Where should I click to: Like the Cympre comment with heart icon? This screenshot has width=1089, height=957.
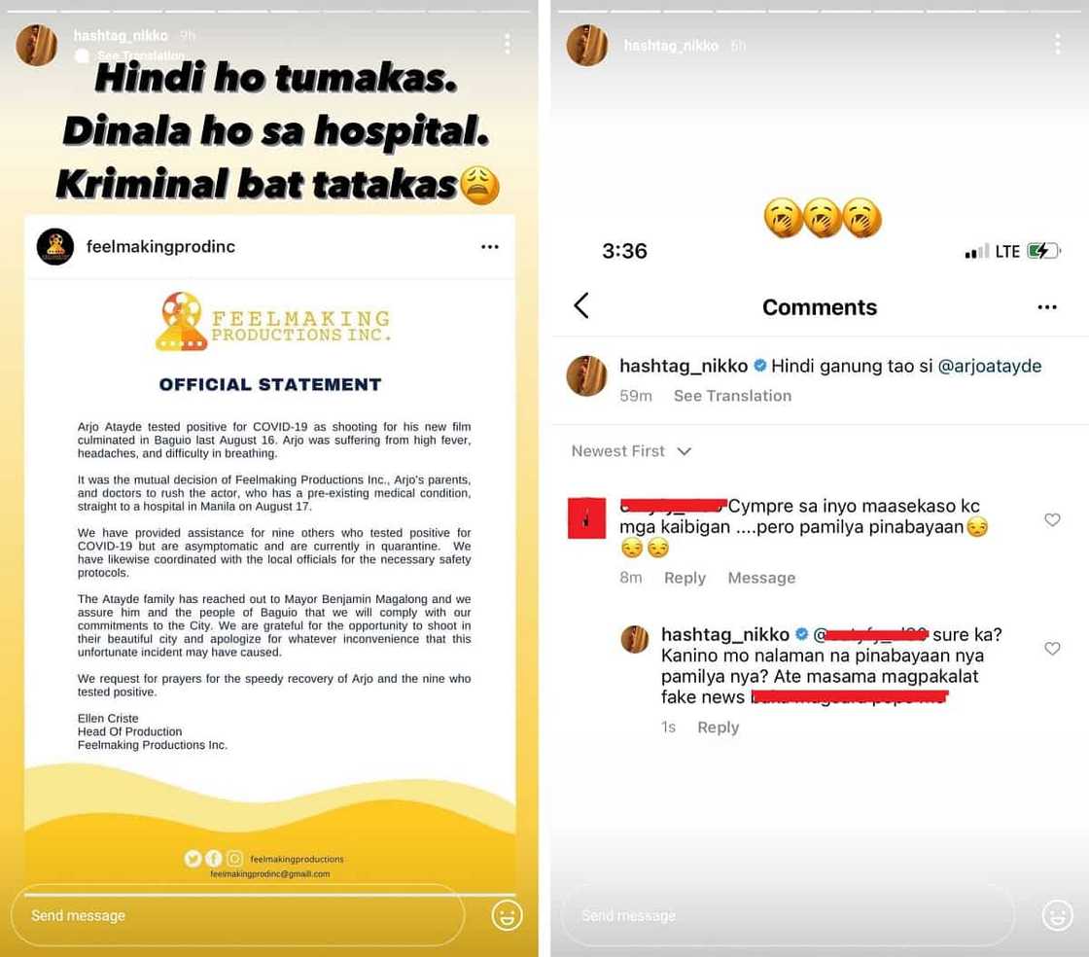[1052, 519]
